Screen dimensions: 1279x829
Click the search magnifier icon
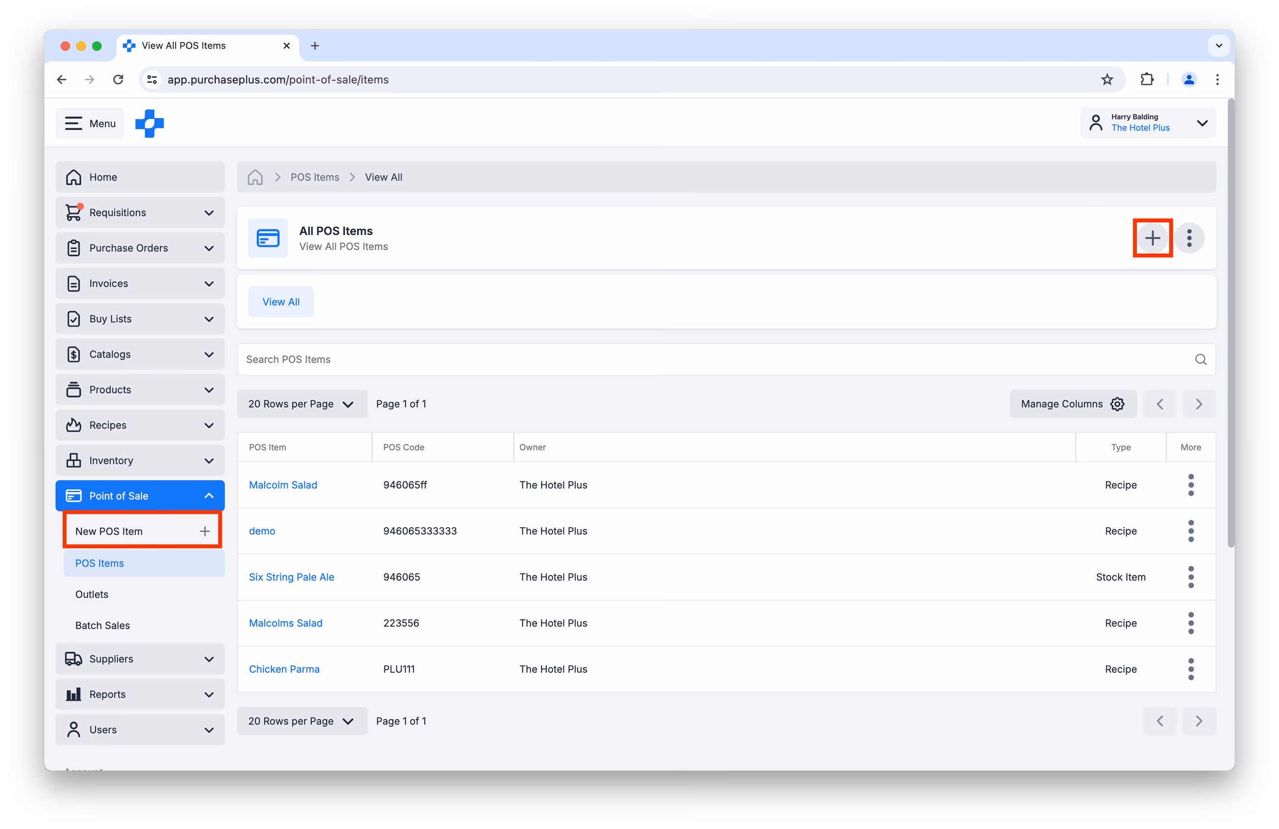1201,359
